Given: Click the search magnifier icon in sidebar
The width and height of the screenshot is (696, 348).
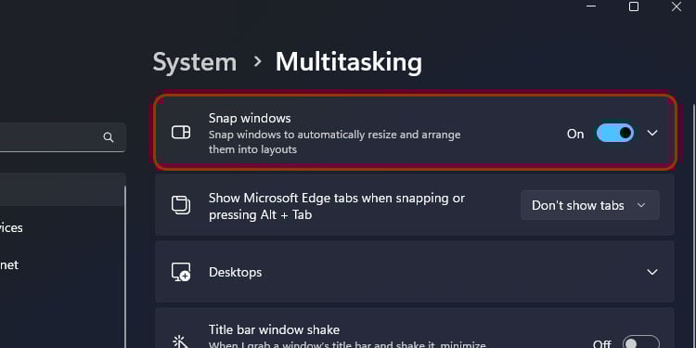Looking at the screenshot, I should coord(109,137).
